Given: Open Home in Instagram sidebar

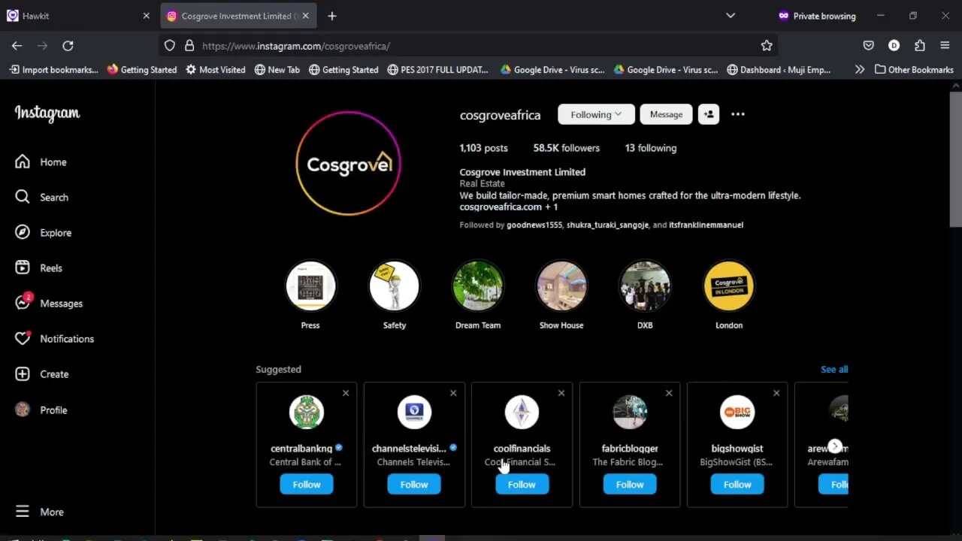Looking at the screenshot, I should pos(41,162).
